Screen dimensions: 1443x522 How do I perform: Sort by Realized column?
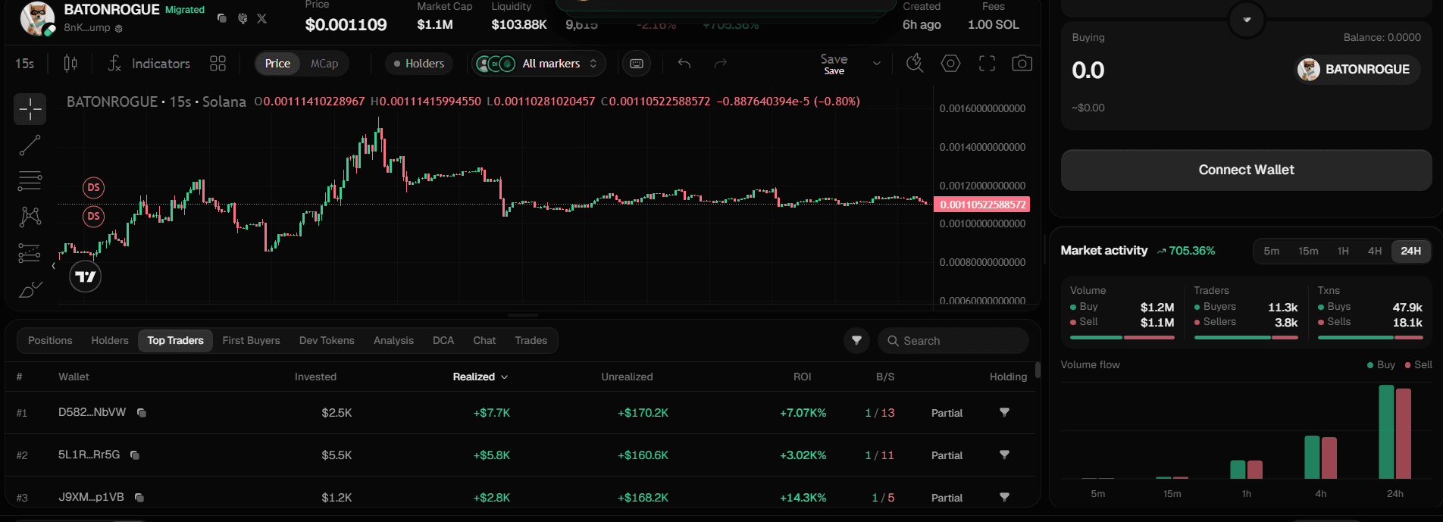pyautogui.click(x=480, y=377)
